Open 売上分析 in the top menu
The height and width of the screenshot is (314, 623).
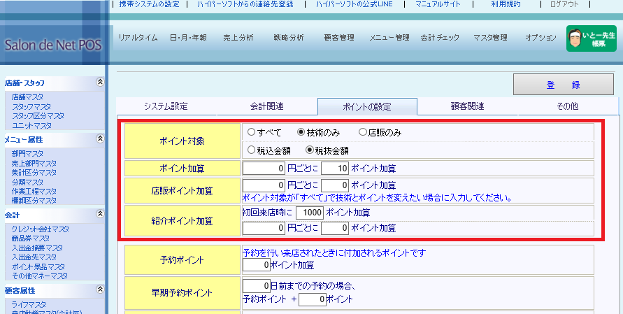pos(238,38)
